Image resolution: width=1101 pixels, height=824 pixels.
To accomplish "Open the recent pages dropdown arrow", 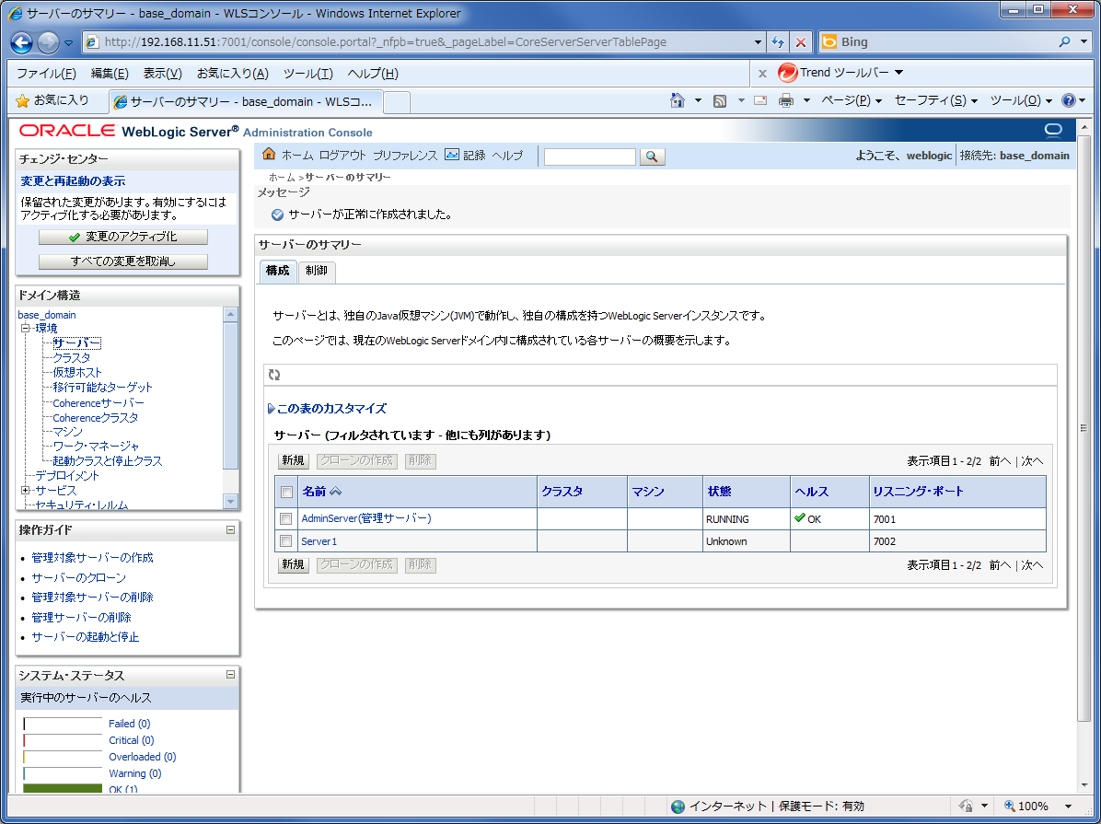I will coord(68,43).
